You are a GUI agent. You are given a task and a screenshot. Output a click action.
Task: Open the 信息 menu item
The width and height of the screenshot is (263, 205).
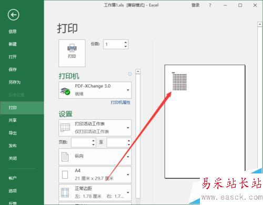click(x=13, y=32)
